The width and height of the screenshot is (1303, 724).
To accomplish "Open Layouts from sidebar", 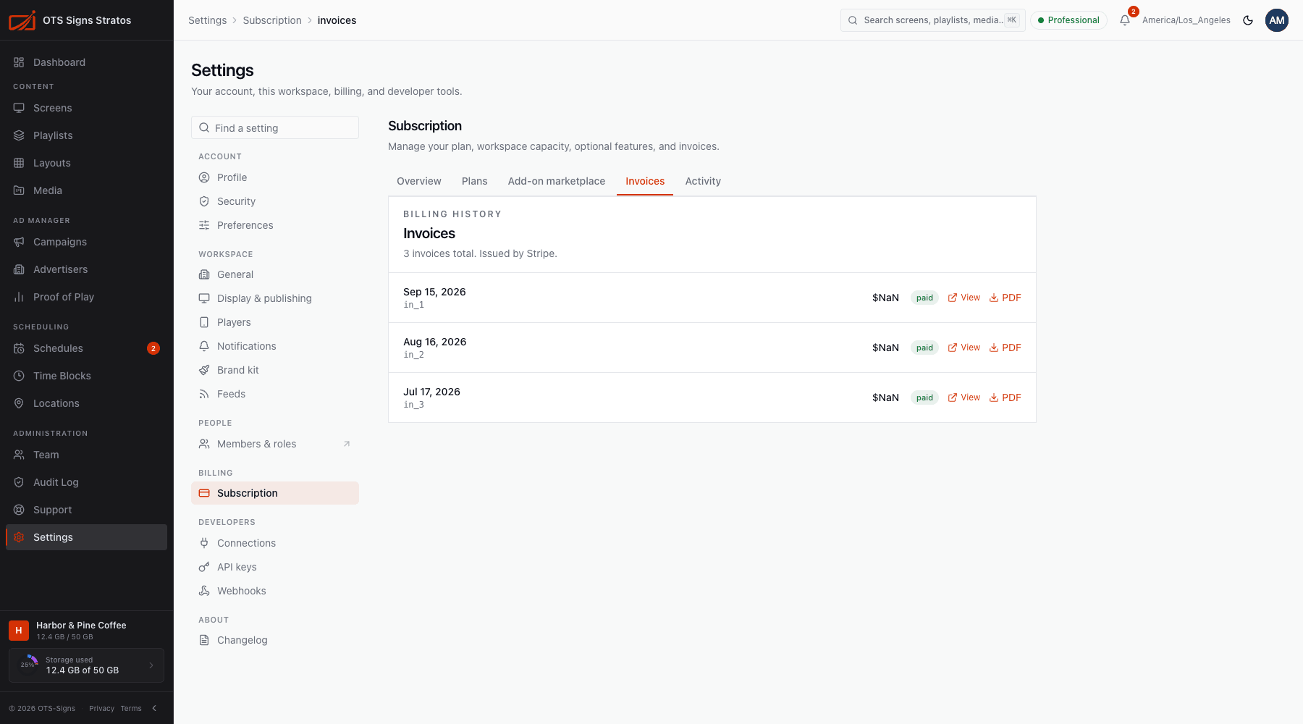I will click(86, 163).
